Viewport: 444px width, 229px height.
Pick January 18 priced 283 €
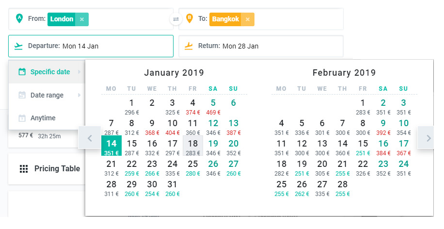point(193,147)
